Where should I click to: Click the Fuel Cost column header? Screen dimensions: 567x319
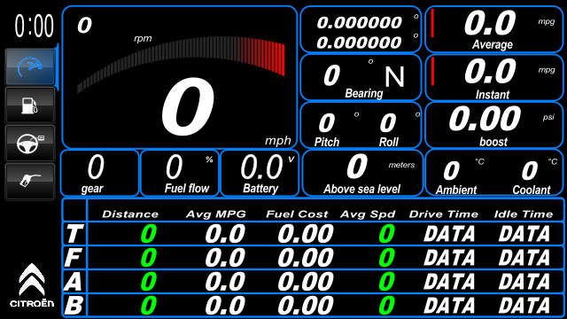[297, 214]
